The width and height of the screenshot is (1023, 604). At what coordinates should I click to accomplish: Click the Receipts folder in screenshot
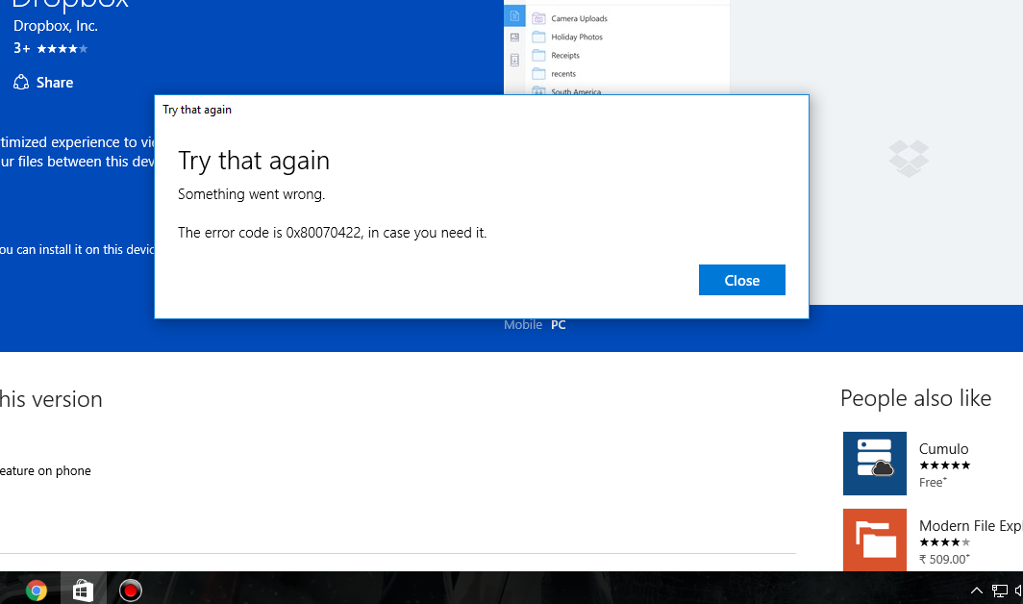(556, 55)
